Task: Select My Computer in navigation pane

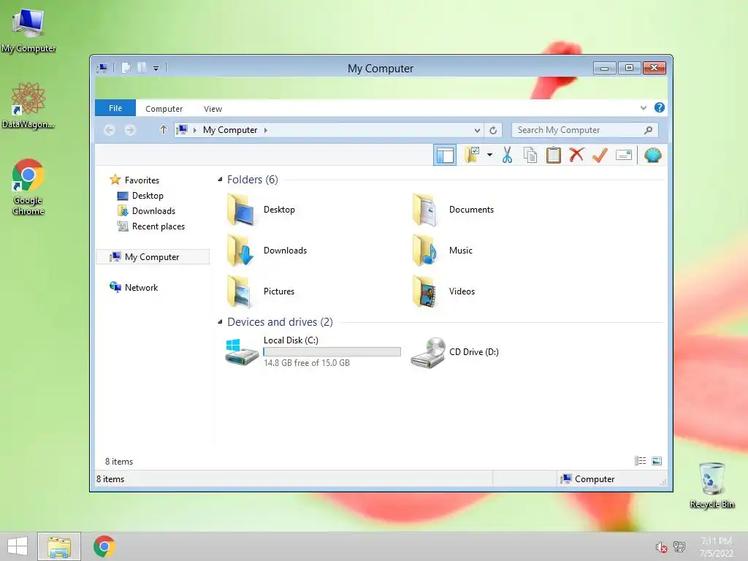Action: pos(153,256)
